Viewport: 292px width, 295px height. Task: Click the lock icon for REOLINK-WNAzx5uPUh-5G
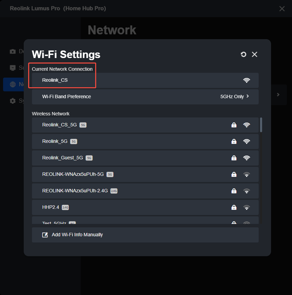[x=234, y=174]
